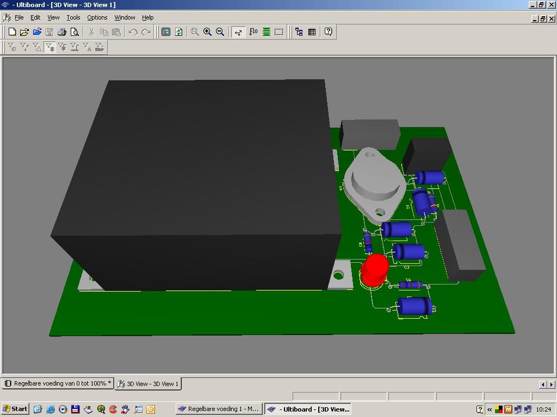Expand the View menu
This screenshot has height=417, width=557.
[53, 17]
